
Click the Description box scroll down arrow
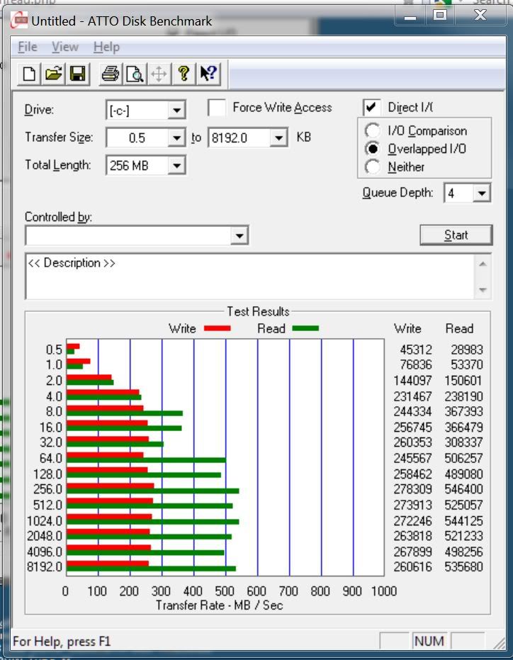tap(483, 290)
